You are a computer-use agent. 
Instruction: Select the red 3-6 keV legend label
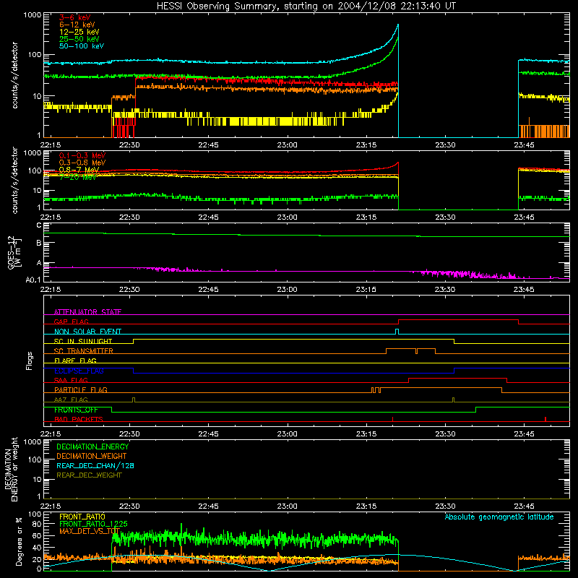[75, 17]
